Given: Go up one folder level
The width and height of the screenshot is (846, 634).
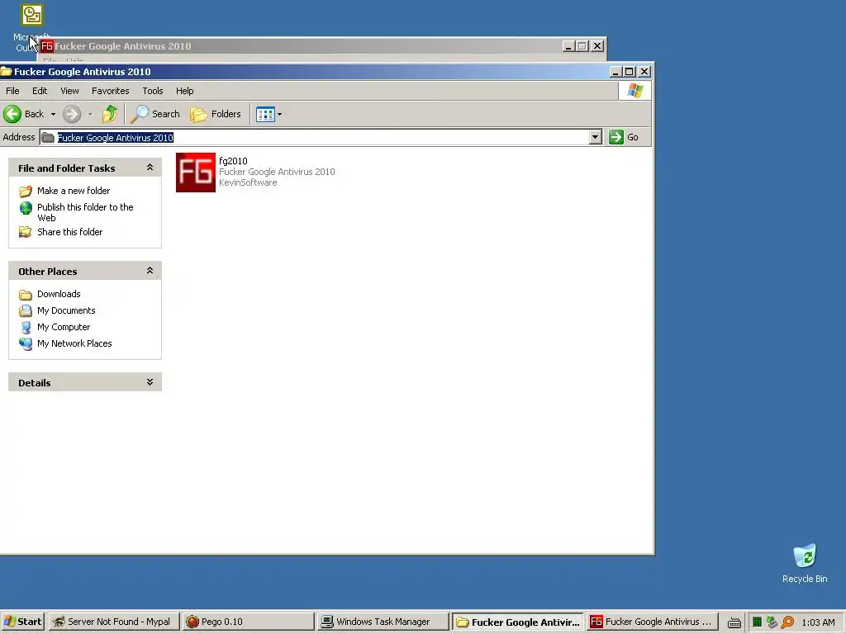Looking at the screenshot, I should pyautogui.click(x=110, y=114).
